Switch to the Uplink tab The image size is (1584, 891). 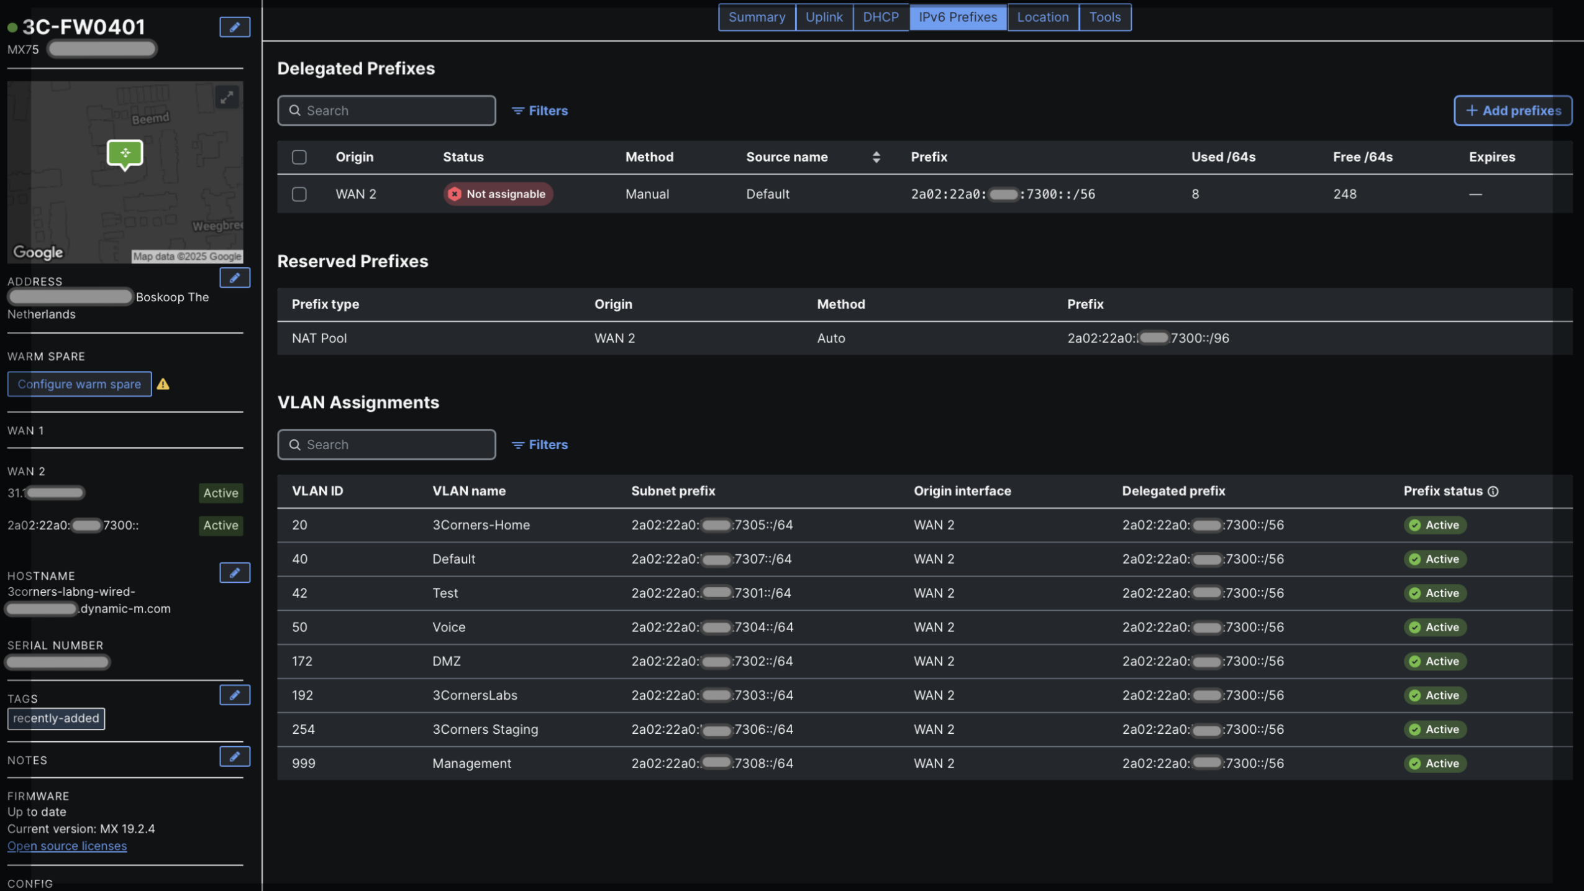tap(824, 17)
